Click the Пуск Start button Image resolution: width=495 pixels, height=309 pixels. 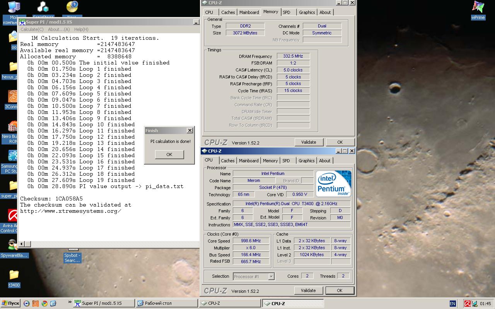[x=10, y=303]
